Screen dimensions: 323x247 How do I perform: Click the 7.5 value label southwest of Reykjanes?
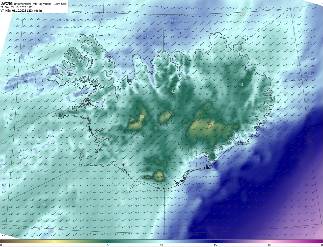pyautogui.click(x=72, y=200)
